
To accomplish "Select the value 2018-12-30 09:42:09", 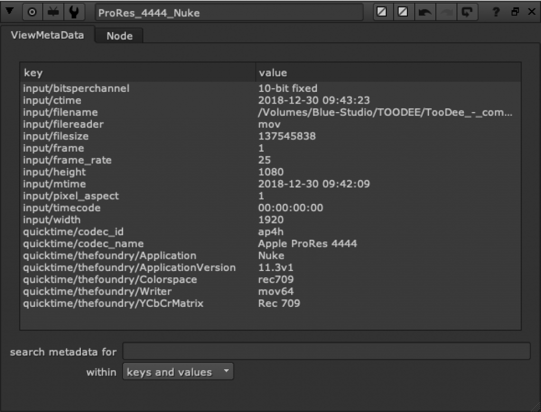I will pos(314,184).
